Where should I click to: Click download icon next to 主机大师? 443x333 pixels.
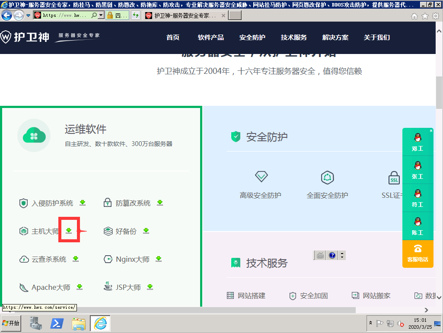coord(69,231)
